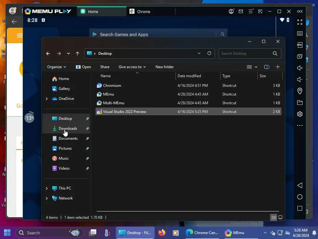
Task: Open MEmu mail messages icon
Action: pyautogui.click(x=241, y=12)
